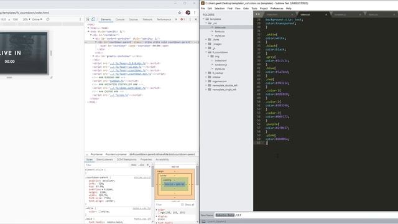Focus the Styles filter input

106,165
